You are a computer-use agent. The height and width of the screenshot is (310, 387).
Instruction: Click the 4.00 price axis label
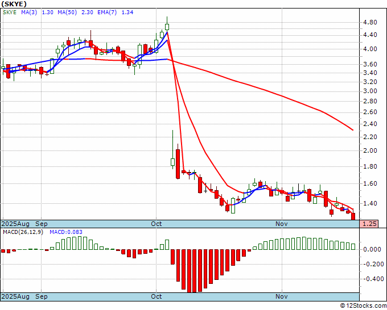tap(370, 49)
